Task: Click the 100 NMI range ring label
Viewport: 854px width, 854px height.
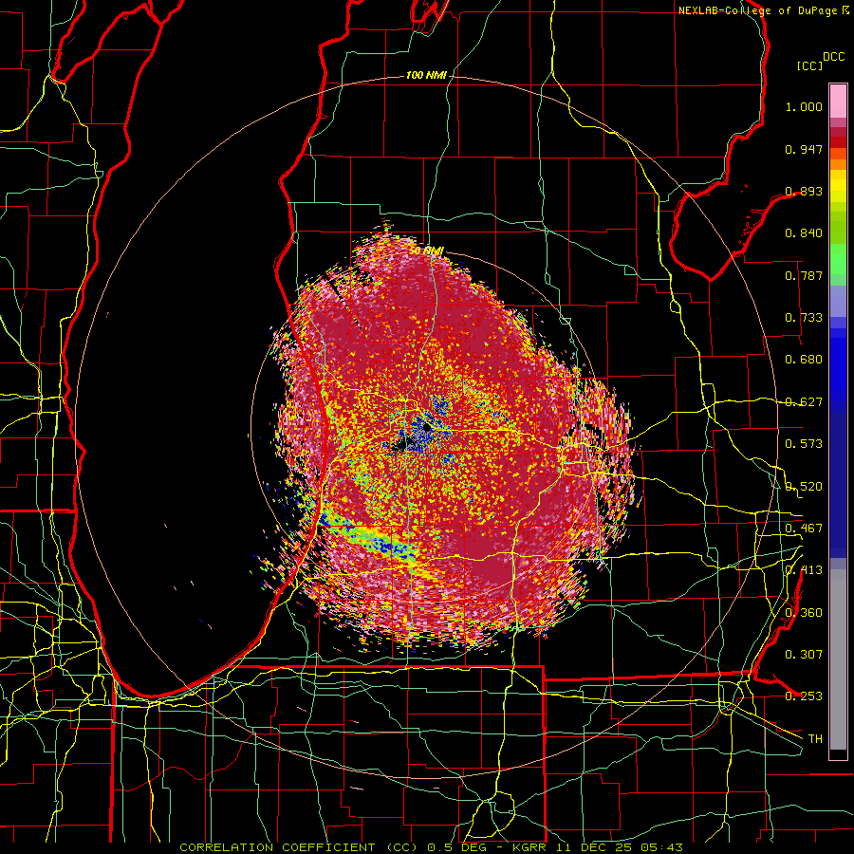Action: (426, 75)
